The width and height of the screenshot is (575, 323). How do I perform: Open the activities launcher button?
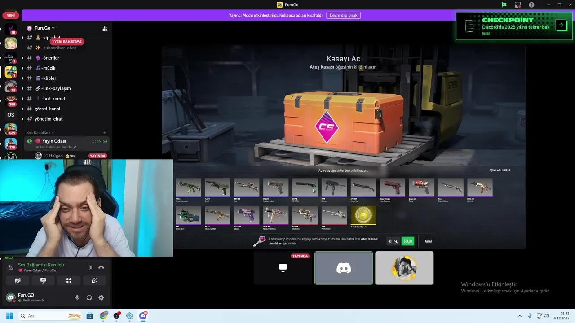(x=69, y=280)
